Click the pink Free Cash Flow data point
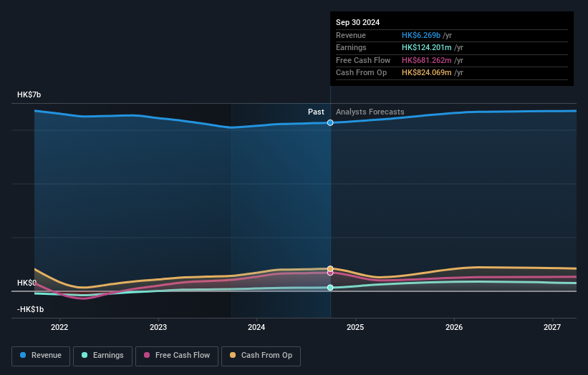The width and height of the screenshot is (588, 375). point(330,273)
